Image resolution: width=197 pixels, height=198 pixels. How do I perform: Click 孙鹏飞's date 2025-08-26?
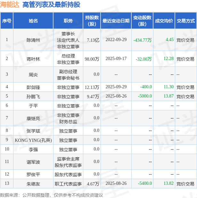coord(116,96)
